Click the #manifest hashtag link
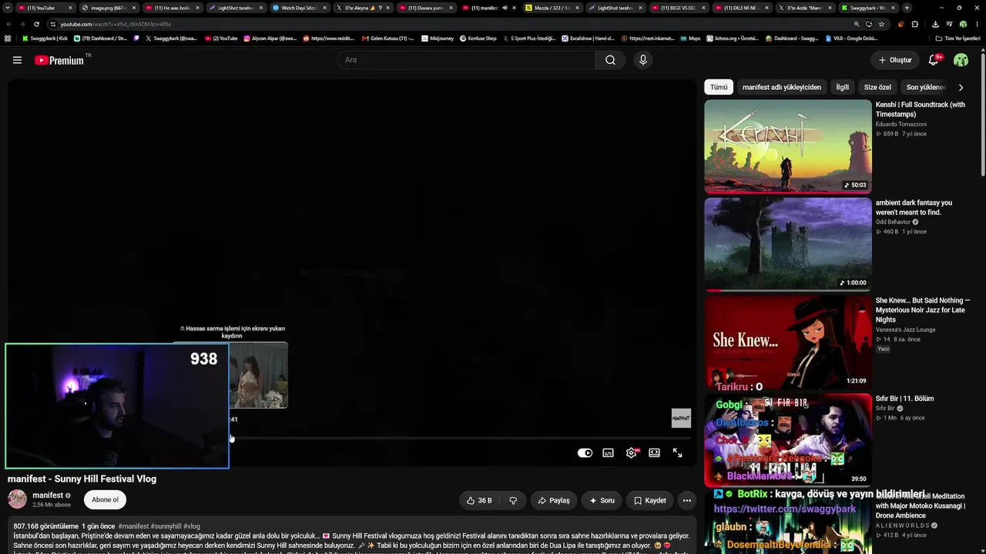The image size is (986, 554). [133, 526]
